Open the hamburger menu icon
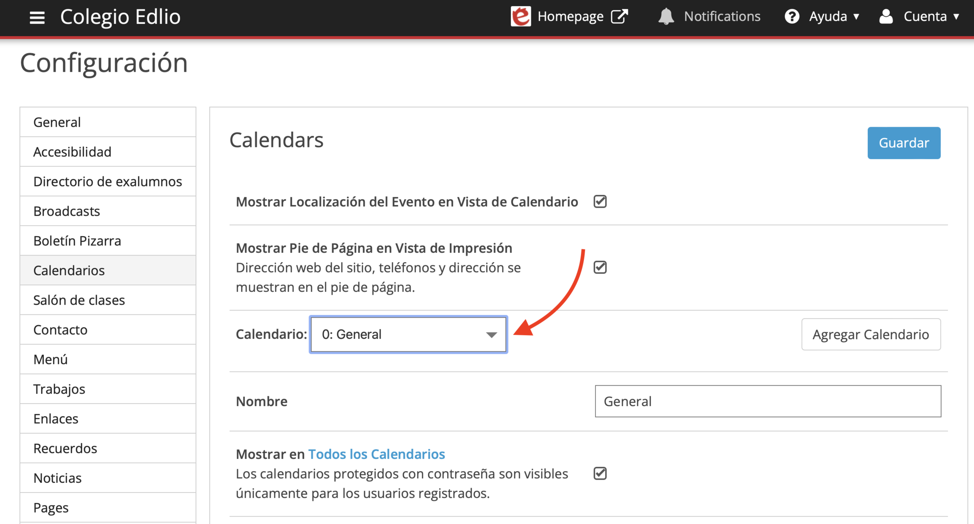 pos(37,17)
